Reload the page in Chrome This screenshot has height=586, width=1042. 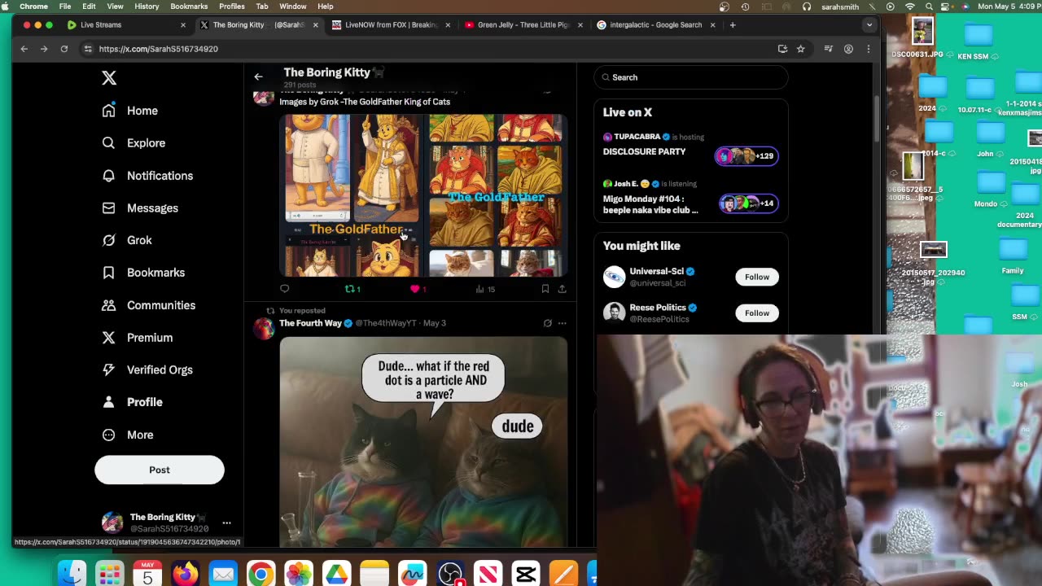[64, 49]
